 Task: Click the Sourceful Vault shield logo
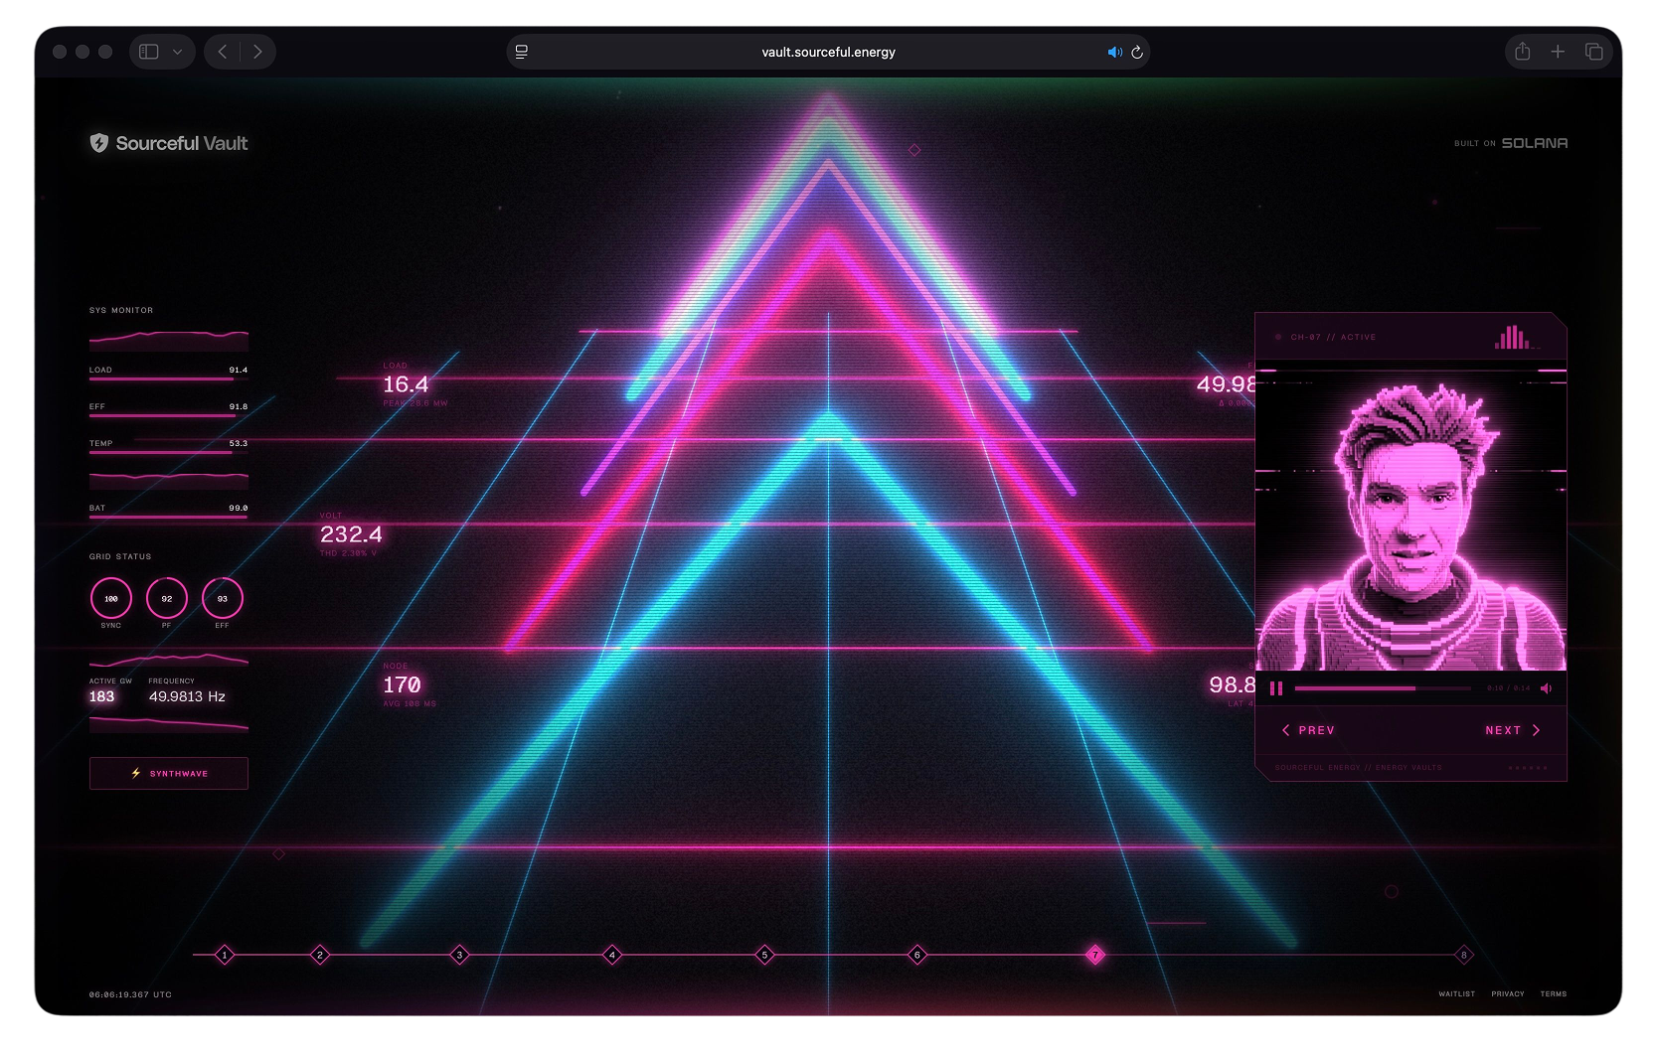pyautogui.click(x=99, y=143)
